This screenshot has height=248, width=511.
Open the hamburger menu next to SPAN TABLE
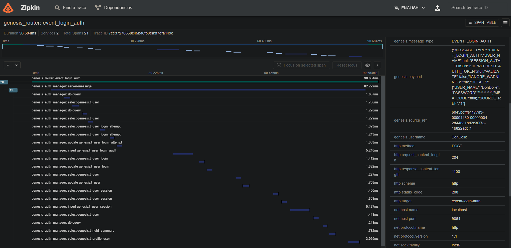coord(505,23)
